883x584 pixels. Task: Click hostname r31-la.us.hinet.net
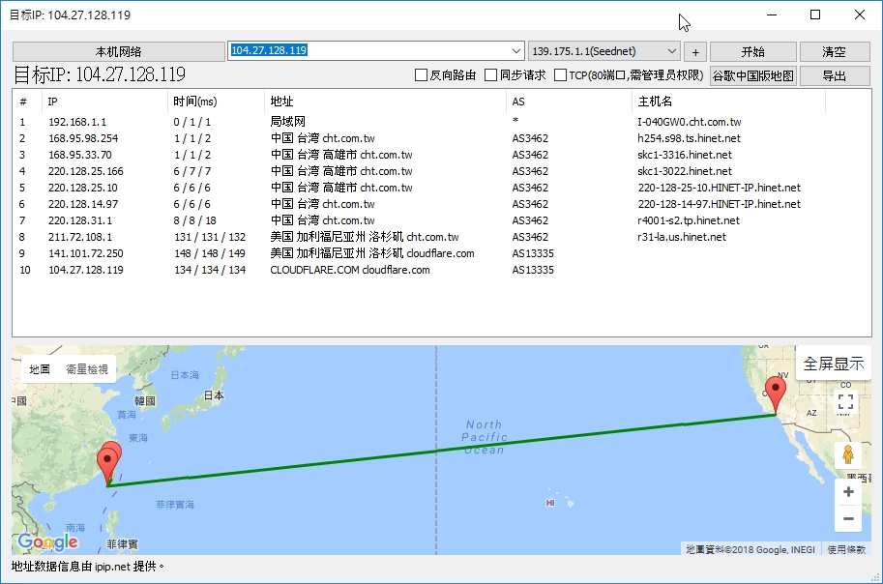682,237
